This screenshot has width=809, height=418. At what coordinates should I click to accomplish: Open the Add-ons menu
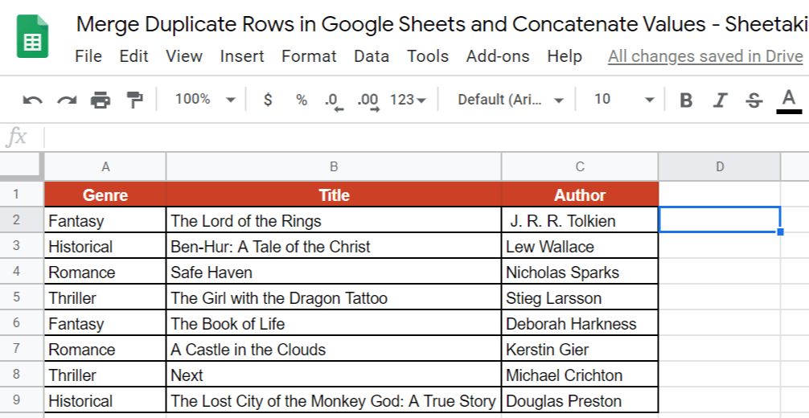tap(498, 55)
